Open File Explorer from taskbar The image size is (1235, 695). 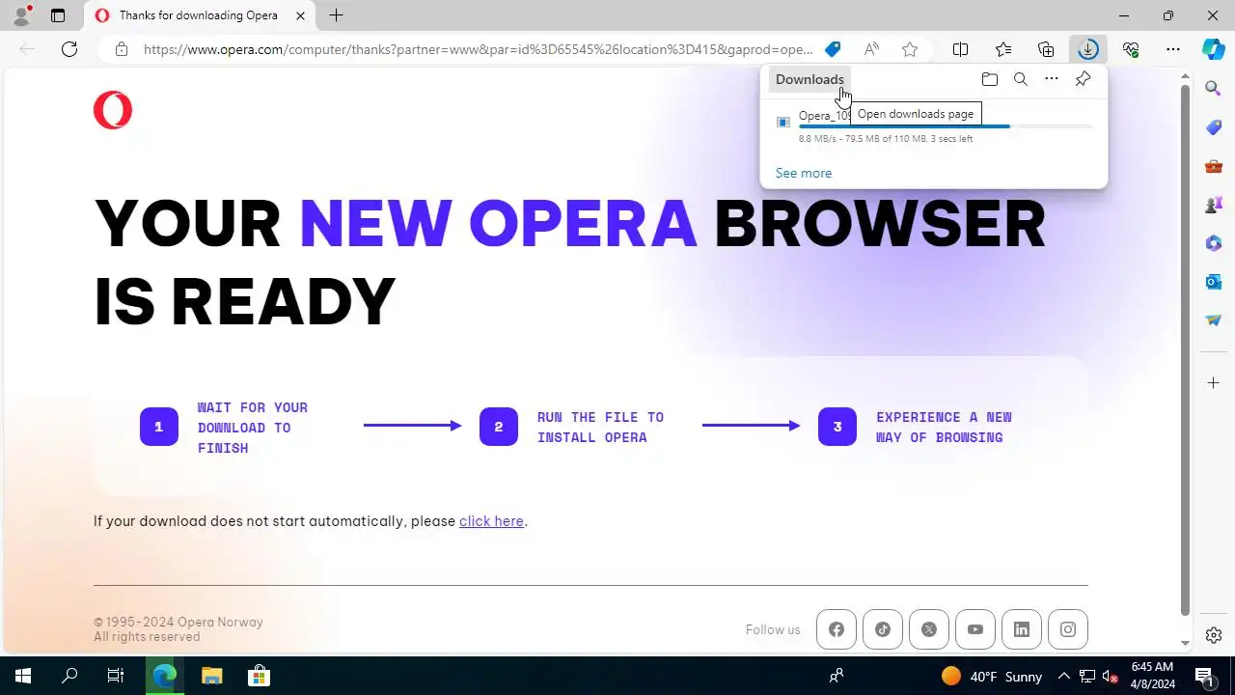211,676
